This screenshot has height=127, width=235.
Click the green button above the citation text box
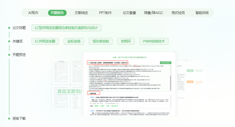166,63
